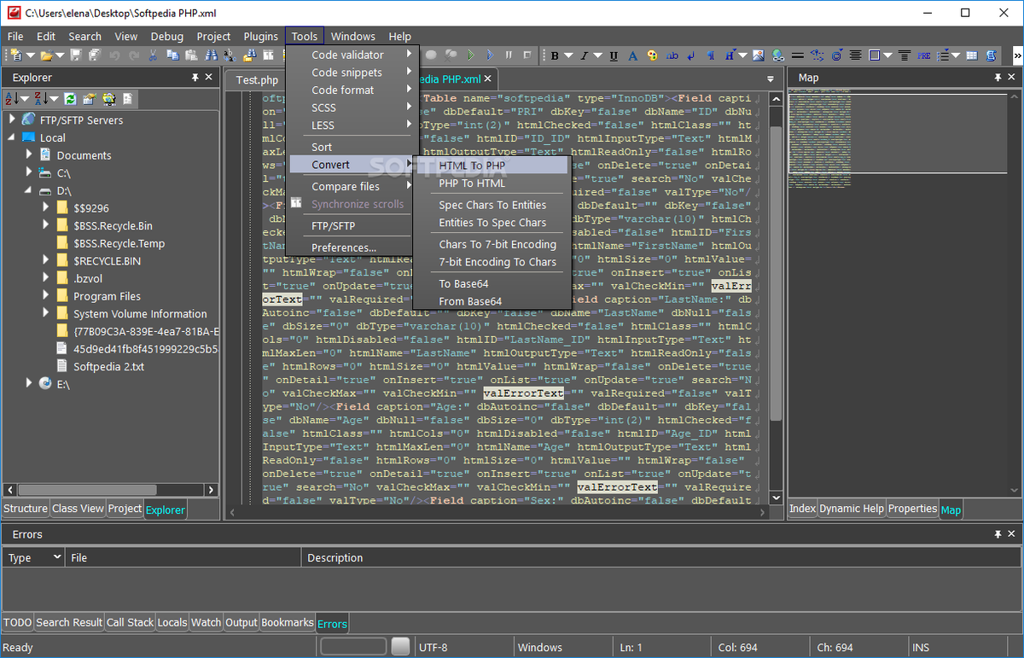Image resolution: width=1024 pixels, height=658 pixels.
Task: Collapse the D:\ drive node
Action: [x=29, y=190]
